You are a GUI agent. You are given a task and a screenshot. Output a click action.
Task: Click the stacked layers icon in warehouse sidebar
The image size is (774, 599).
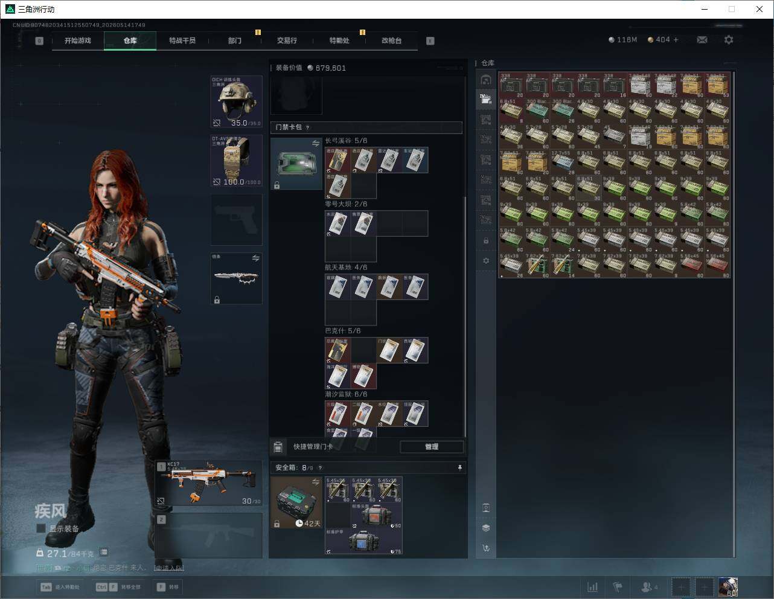(x=486, y=528)
